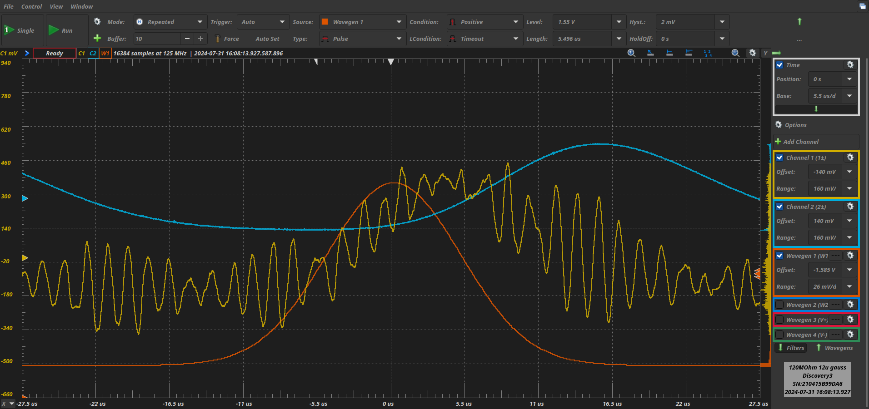Open trigger settings gear beside Mode
Viewport: 869px width, 409px height.
click(97, 21)
